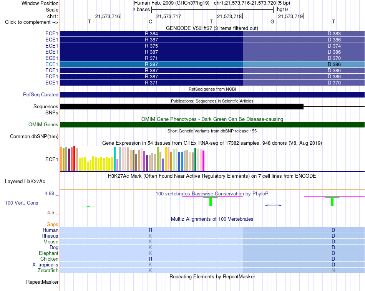Viewport: 365px width, 291px height.
Task: Click the RepeatMasker track label
Action: pyautogui.click(x=42, y=282)
